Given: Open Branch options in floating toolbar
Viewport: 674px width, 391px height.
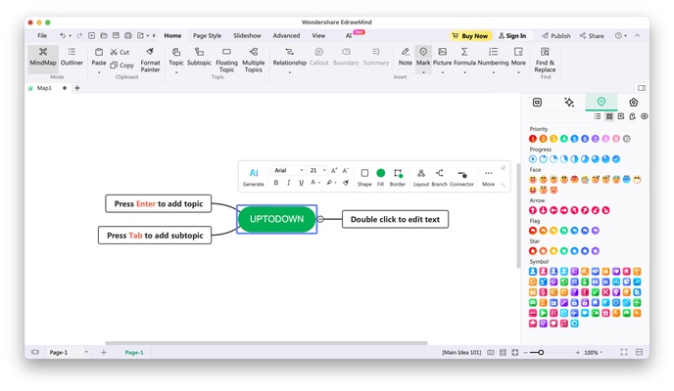Looking at the screenshot, I should pyautogui.click(x=439, y=177).
